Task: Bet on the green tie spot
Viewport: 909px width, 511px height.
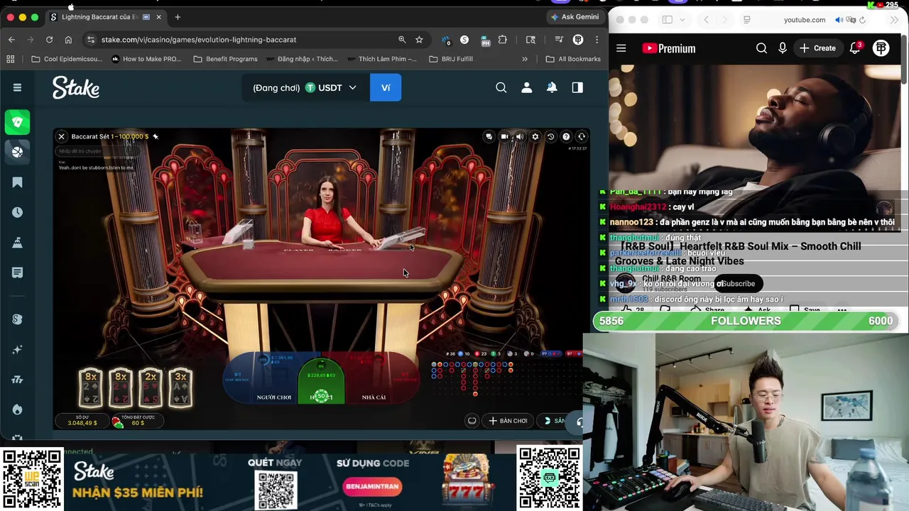Action: click(x=321, y=381)
